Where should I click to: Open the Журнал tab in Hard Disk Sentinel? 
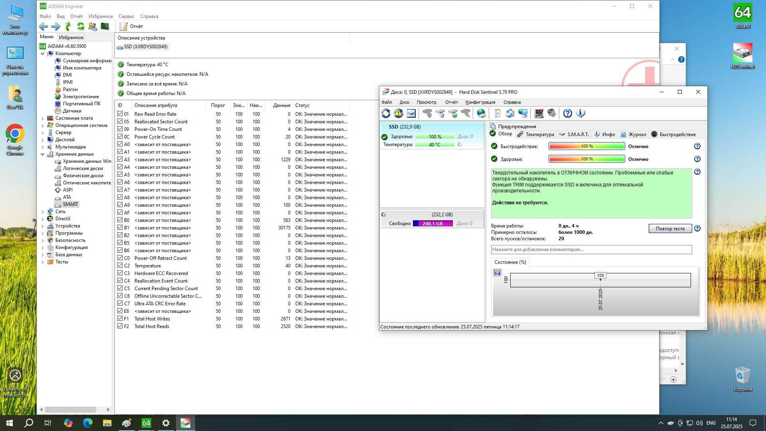pyautogui.click(x=633, y=134)
